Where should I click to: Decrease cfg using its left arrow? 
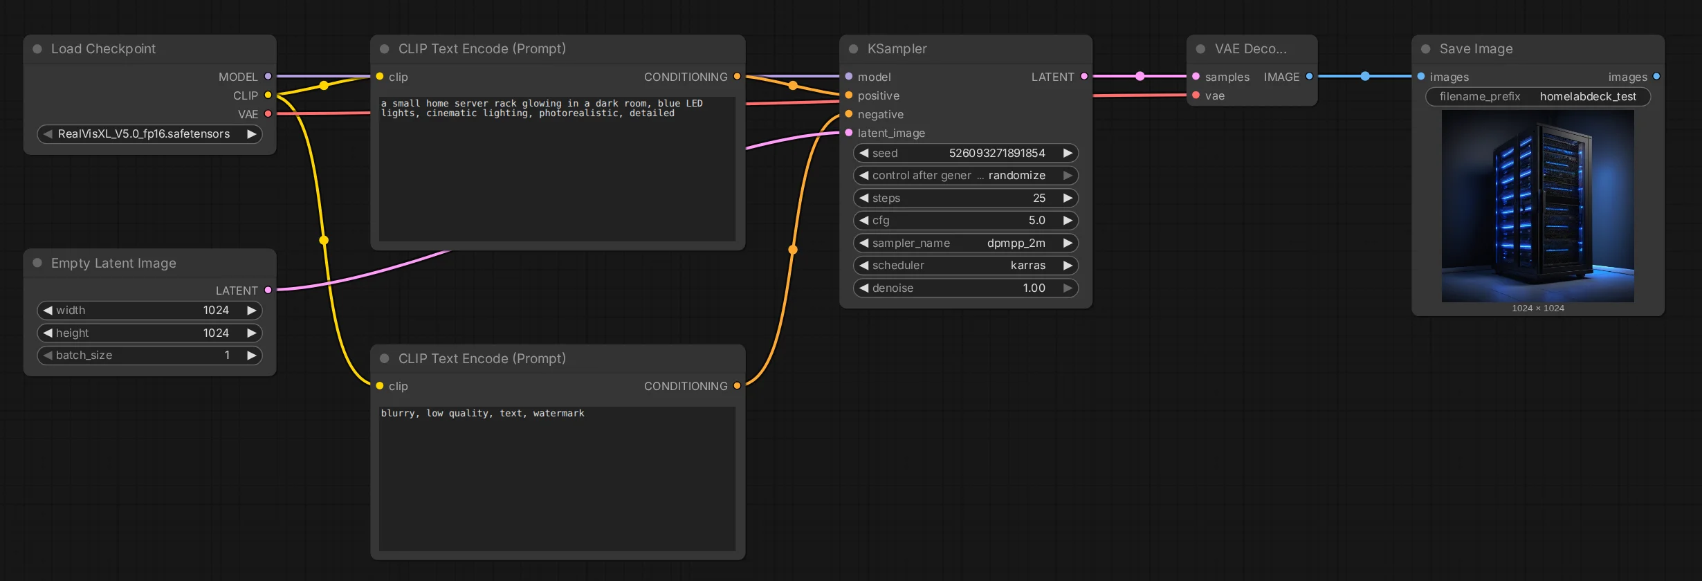(x=863, y=221)
